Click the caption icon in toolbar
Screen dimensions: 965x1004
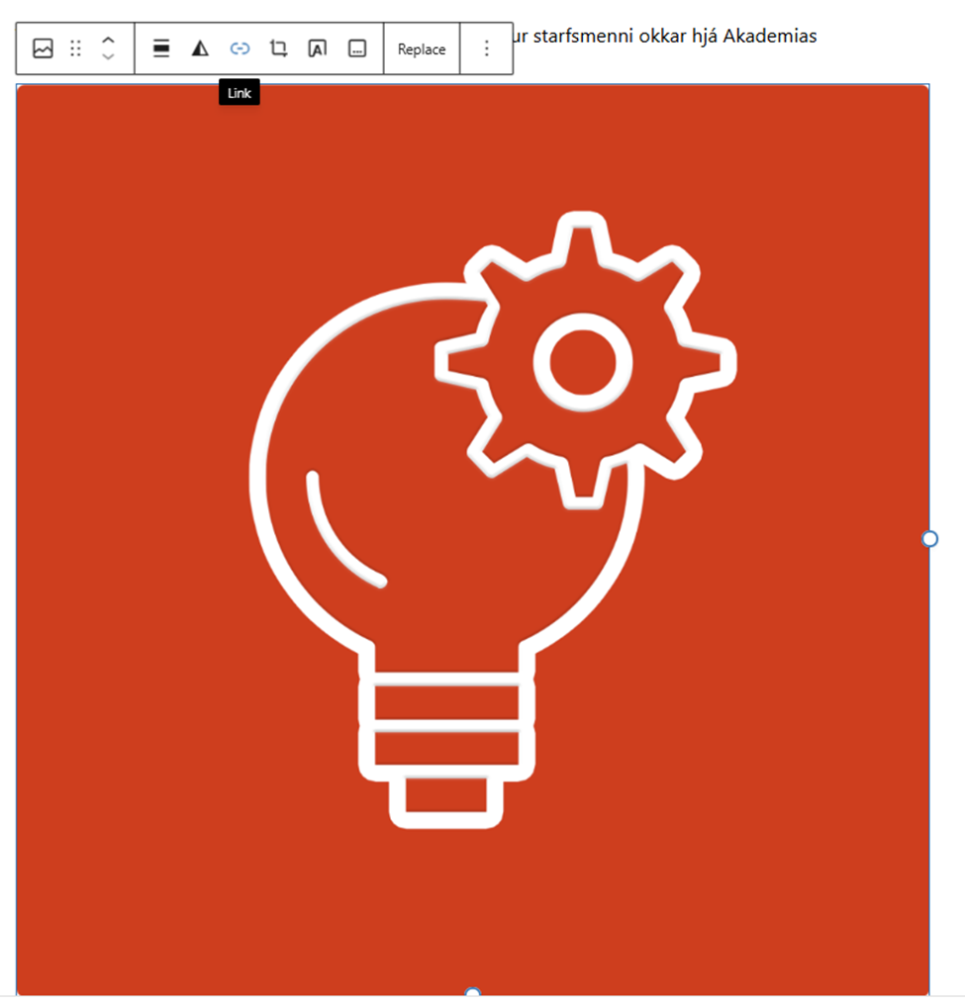pyautogui.click(x=357, y=48)
